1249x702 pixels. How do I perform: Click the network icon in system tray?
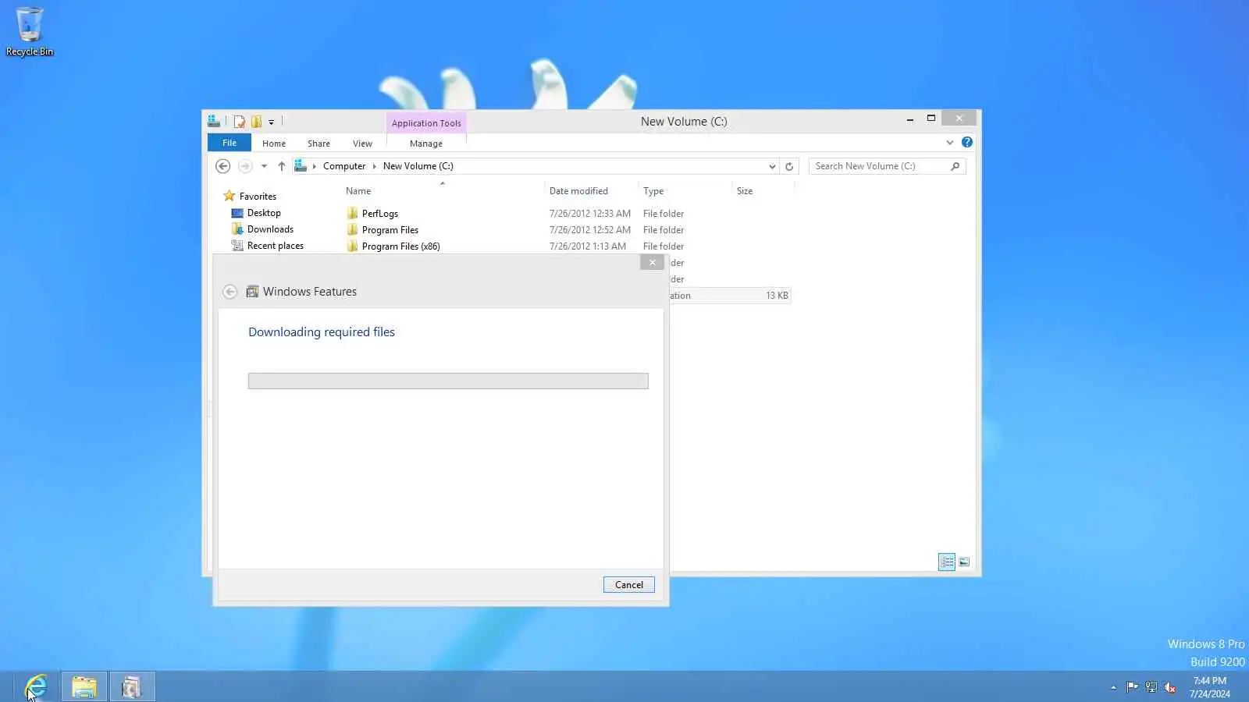pos(1151,687)
